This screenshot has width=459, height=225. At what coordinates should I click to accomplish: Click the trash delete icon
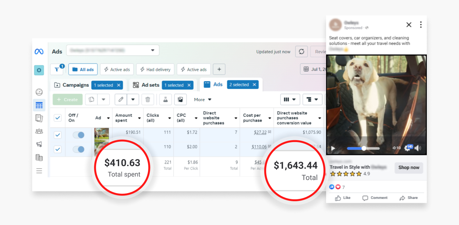[148, 100]
